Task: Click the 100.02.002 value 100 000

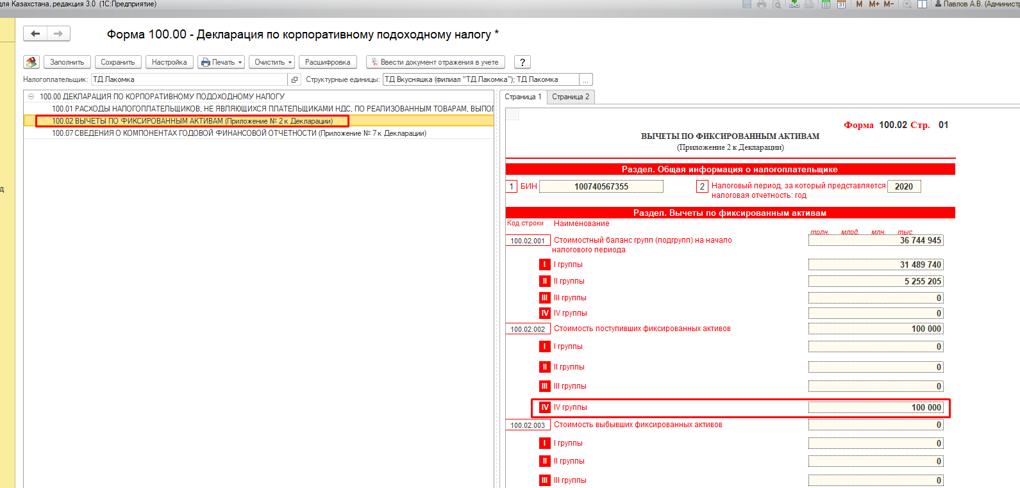Action: [x=876, y=329]
